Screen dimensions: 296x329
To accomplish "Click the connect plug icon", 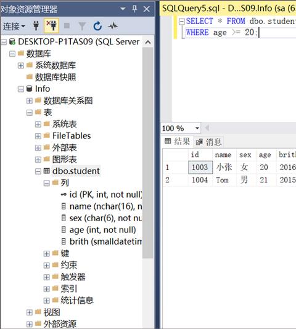I will click(x=36, y=26).
